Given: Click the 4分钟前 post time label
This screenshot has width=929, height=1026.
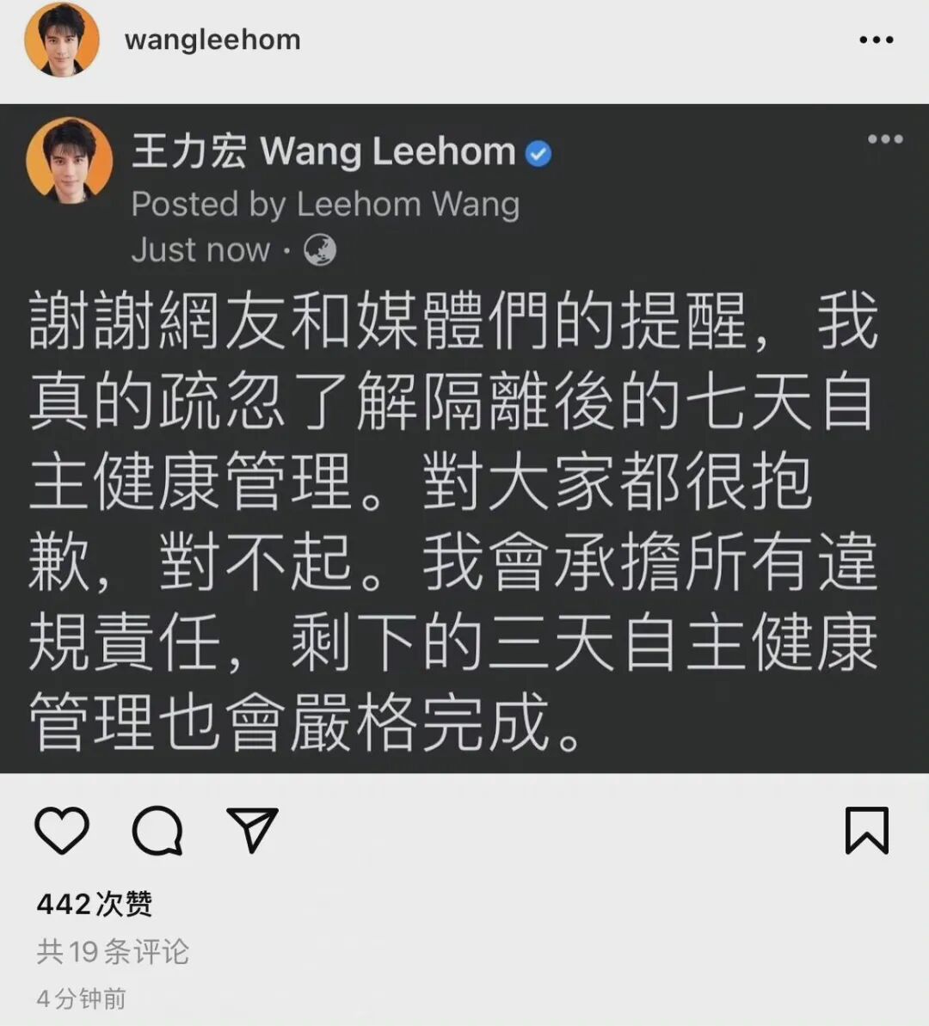Looking at the screenshot, I should [81, 998].
